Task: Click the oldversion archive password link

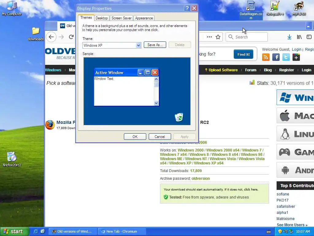Action: [201, 179]
